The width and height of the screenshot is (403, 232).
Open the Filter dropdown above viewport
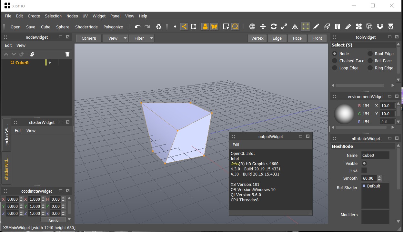coord(142,38)
